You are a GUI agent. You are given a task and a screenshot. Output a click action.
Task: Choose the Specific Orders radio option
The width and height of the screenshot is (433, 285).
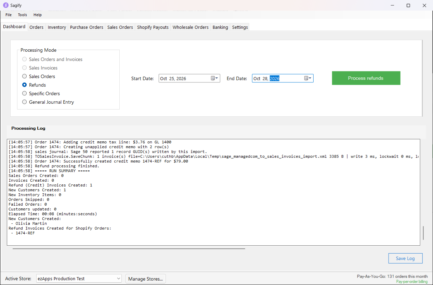pyautogui.click(x=41, y=93)
